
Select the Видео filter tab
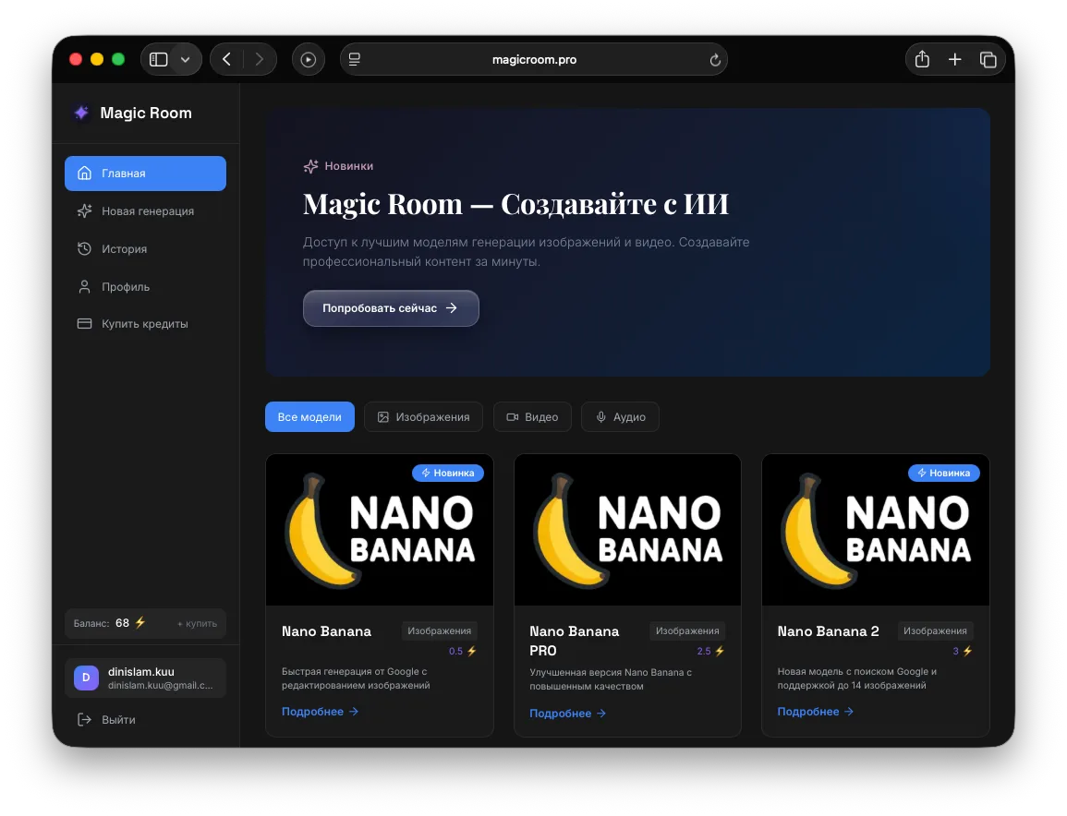tap(532, 417)
